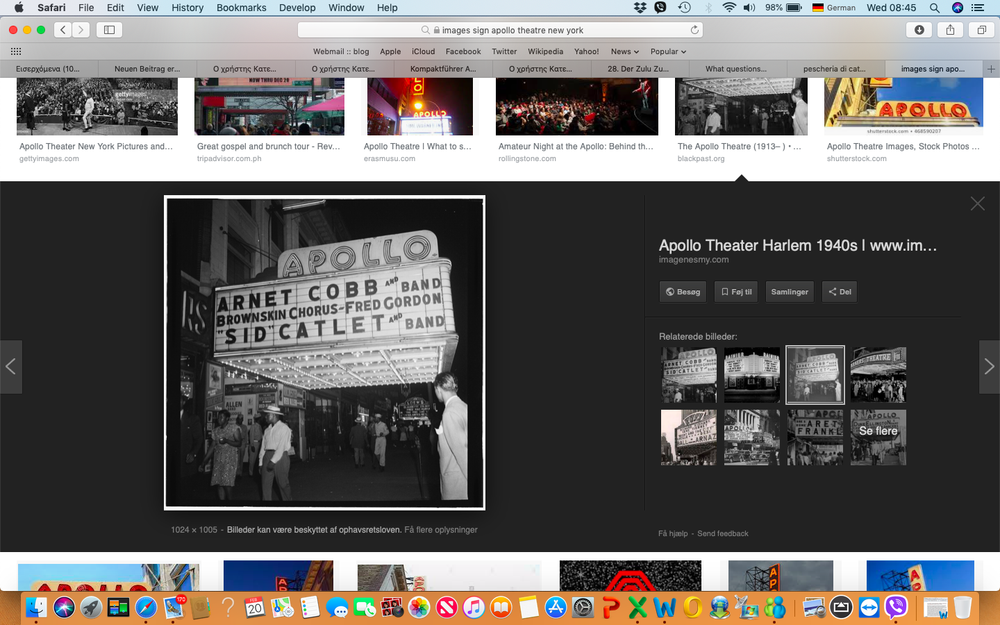
Task: Add a new tab with the plus button
Action: (x=991, y=69)
